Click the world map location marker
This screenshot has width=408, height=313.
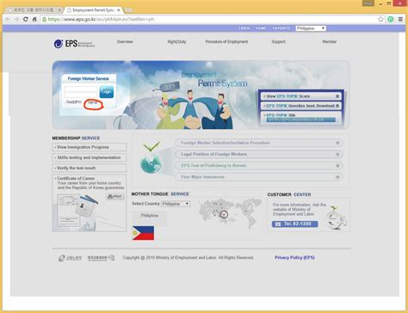[224, 214]
